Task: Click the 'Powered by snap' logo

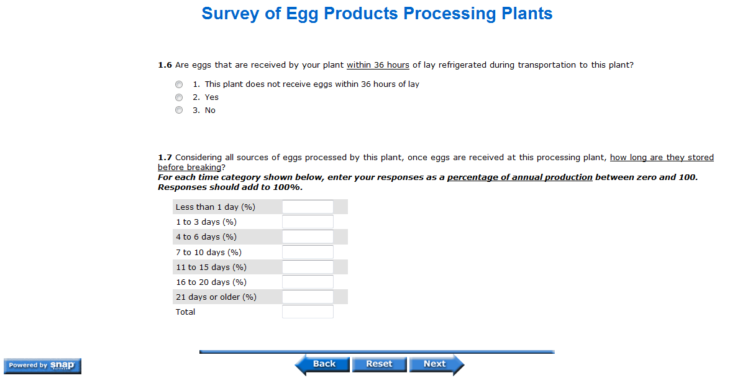Action: click(42, 366)
